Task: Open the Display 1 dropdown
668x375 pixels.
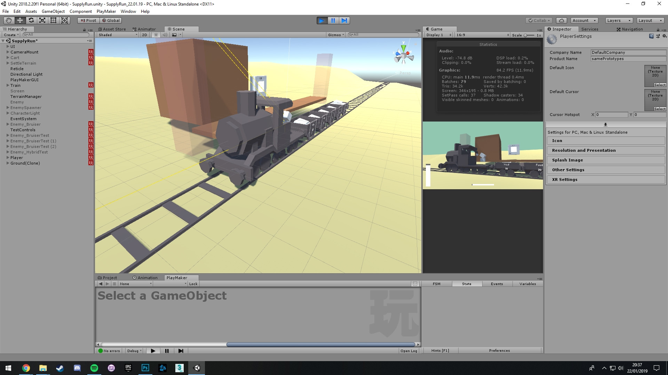Action: [x=438, y=35]
